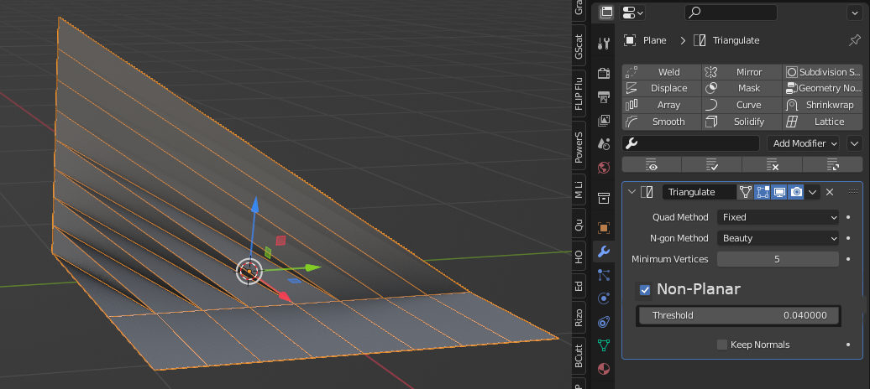Toggle Triangulate render visibility camera icon
The width and height of the screenshot is (870, 389).
(x=796, y=192)
